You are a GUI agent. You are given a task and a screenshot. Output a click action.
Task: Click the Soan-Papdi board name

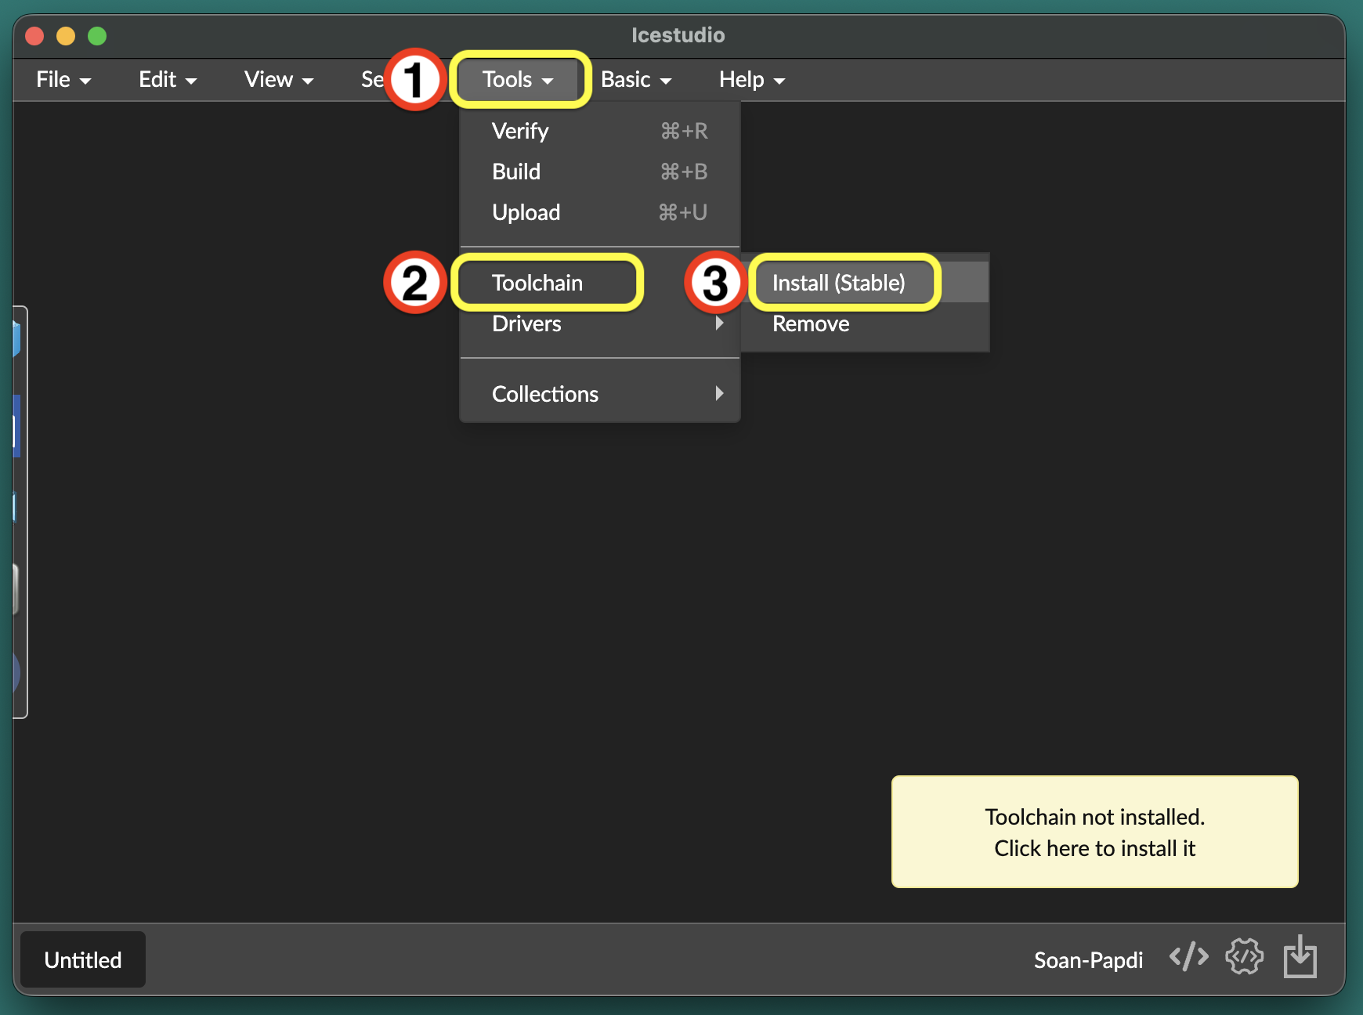(x=1088, y=960)
